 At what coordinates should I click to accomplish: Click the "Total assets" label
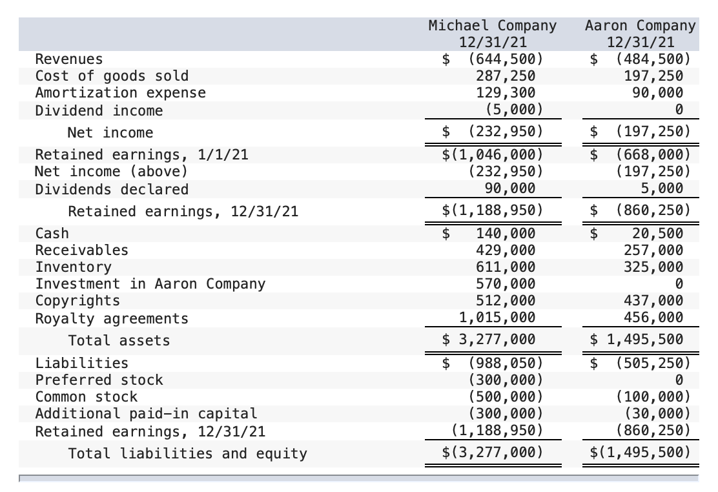coord(119,341)
